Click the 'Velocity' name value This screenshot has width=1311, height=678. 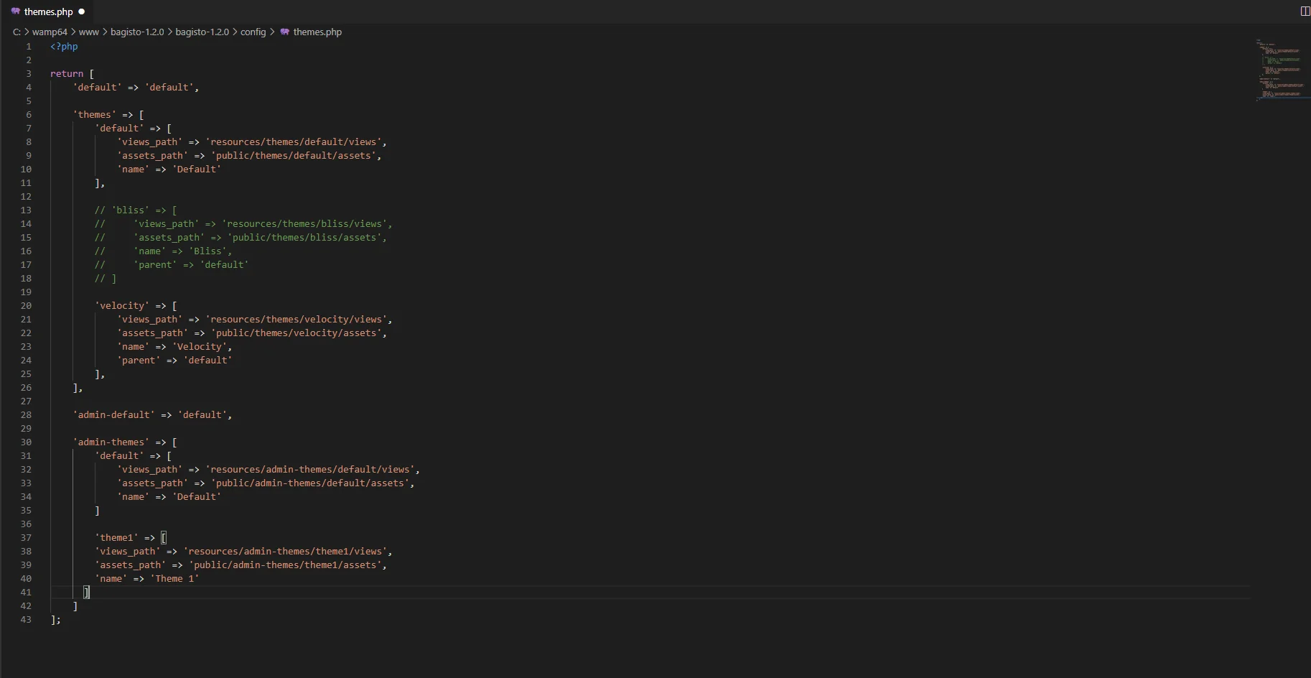click(x=200, y=347)
